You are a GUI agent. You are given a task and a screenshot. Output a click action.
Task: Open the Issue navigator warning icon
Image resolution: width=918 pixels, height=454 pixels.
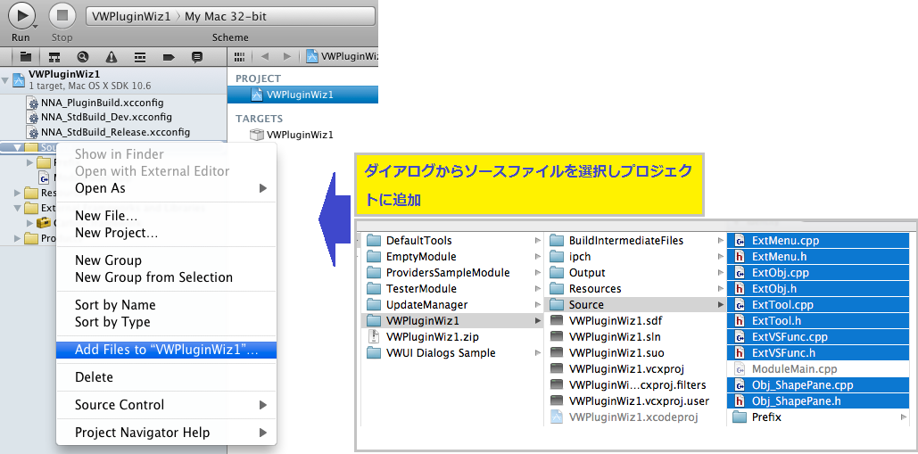pos(112,57)
